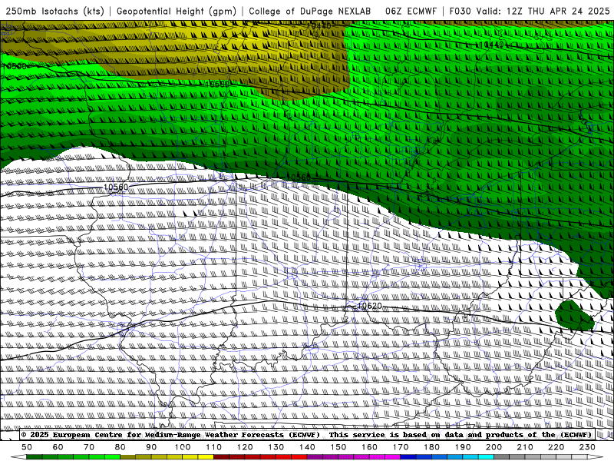This screenshot has width=614, height=461.
Task: Click the 120 value on the color scale
Action: 245,447
